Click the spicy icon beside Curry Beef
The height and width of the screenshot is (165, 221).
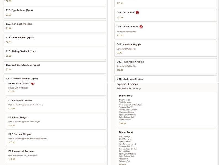[137, 13]
